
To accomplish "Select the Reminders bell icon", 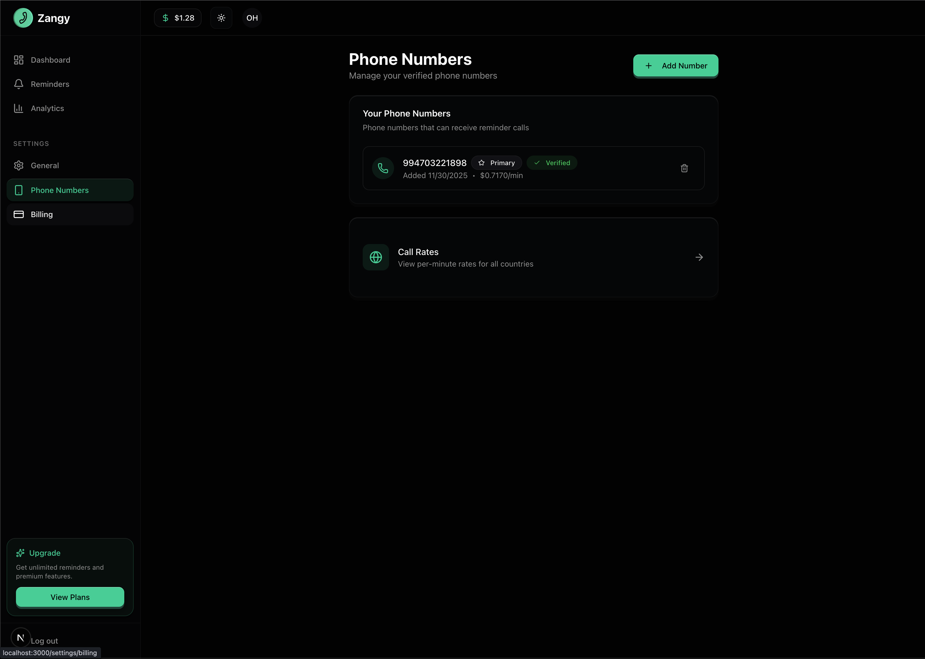I will (19, 84).
